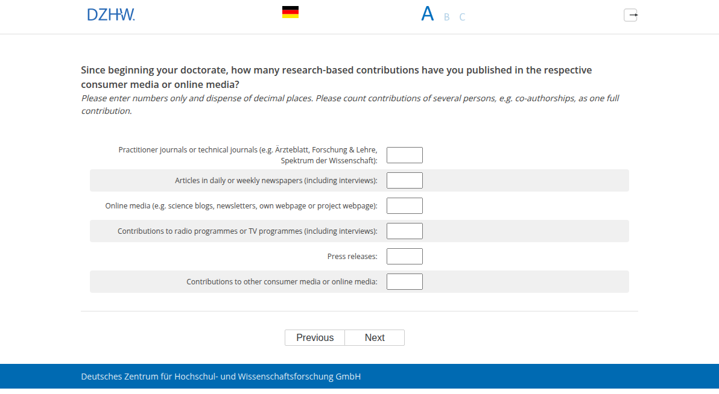Click the DZHW logo
719x394 pixels.
[111, 14]
